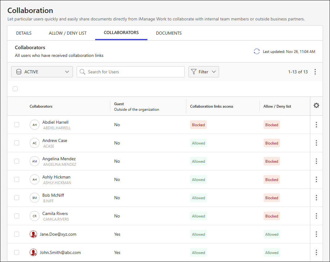Click the search magnifier icon

coord(82,71)
